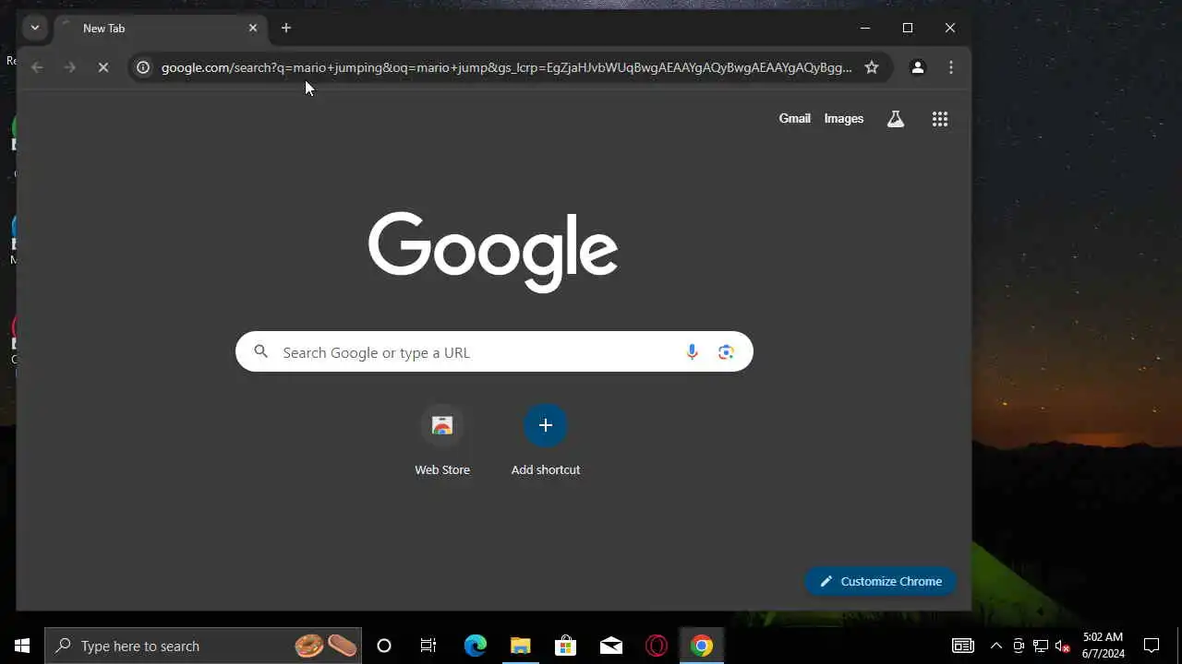Bookmark this tab with star icon

tap(872, 67)
